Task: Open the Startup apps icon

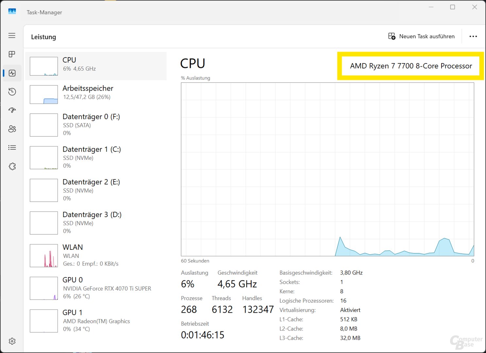Action: click(x=12, y=110)
